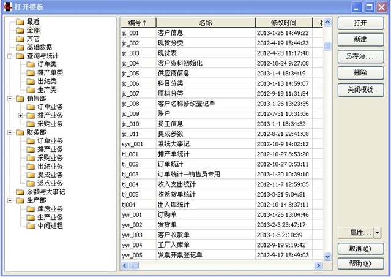This screenshot has width=391, height=277.
Task: Select the 提成业务 folder icon
Action: pos(31,175)
